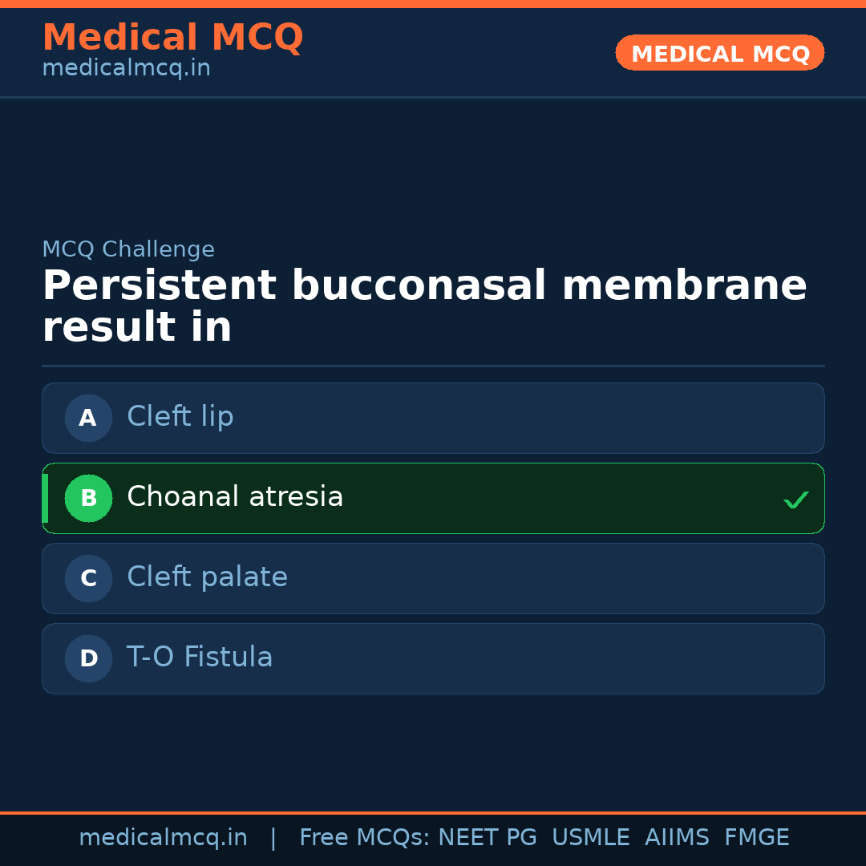
Task: Select answer option Cleft lip
Action: click(433, 418)
